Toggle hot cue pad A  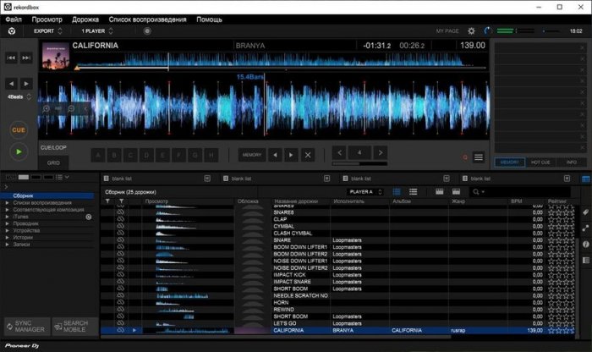click(x=99, y=155)
